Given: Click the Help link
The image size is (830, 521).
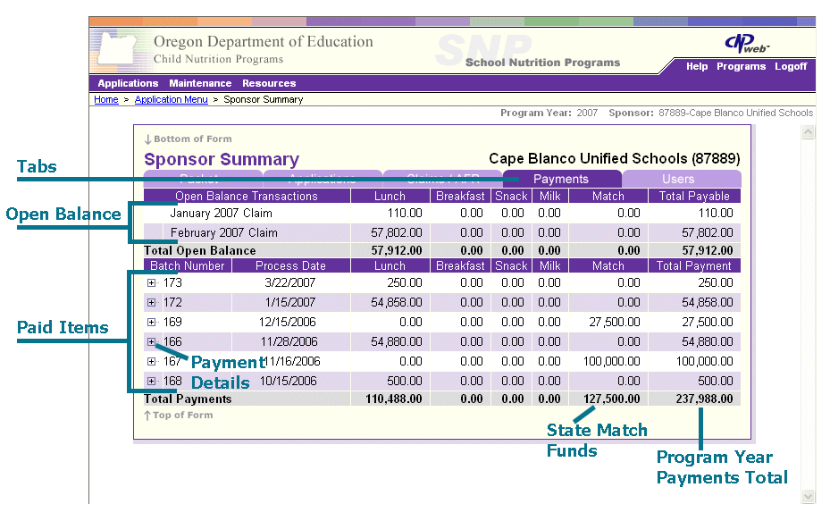Looking at the screenshot, I should [697, 66].
